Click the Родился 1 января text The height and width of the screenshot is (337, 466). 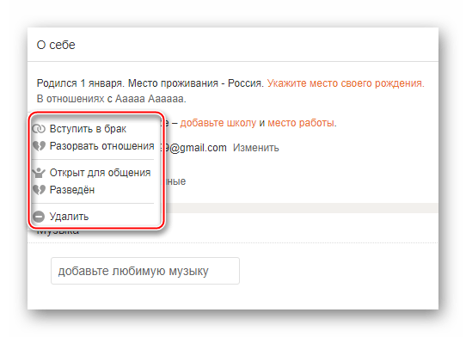[80, 83]
